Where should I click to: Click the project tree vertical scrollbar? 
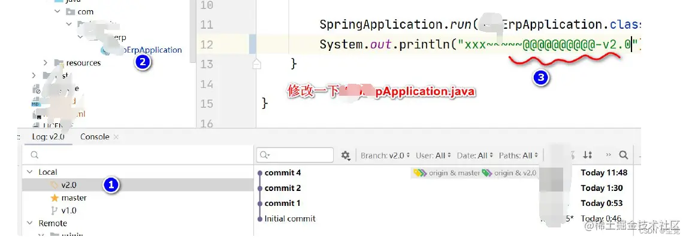pos(192,31)
